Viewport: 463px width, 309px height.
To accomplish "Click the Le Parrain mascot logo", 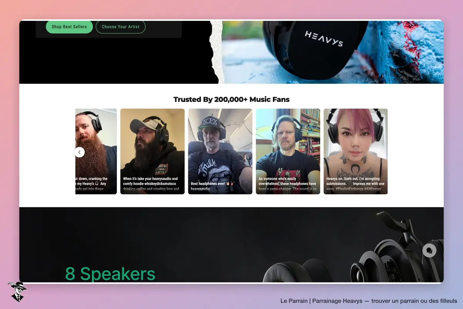I will coord(17,292).
